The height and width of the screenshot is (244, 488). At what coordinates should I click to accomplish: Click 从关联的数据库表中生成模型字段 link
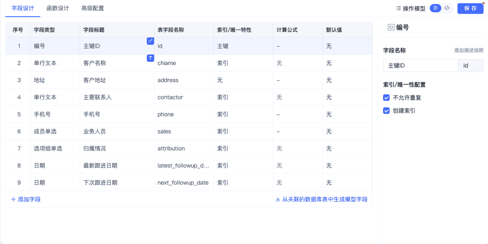tap(322, 199)
